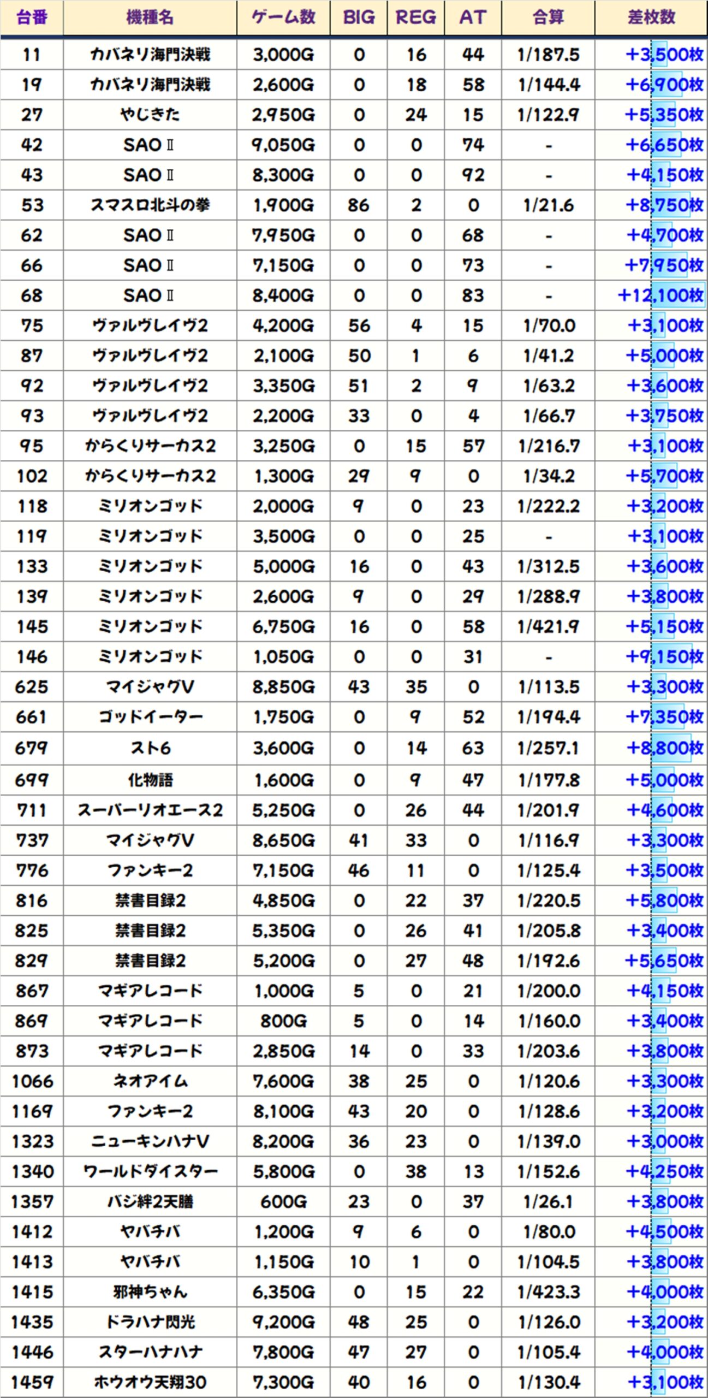Image resolution: width=708 pixels, height=1398 pixels.
Task: Click the "+8,750枚" difference value
Action: pos(664,205)
